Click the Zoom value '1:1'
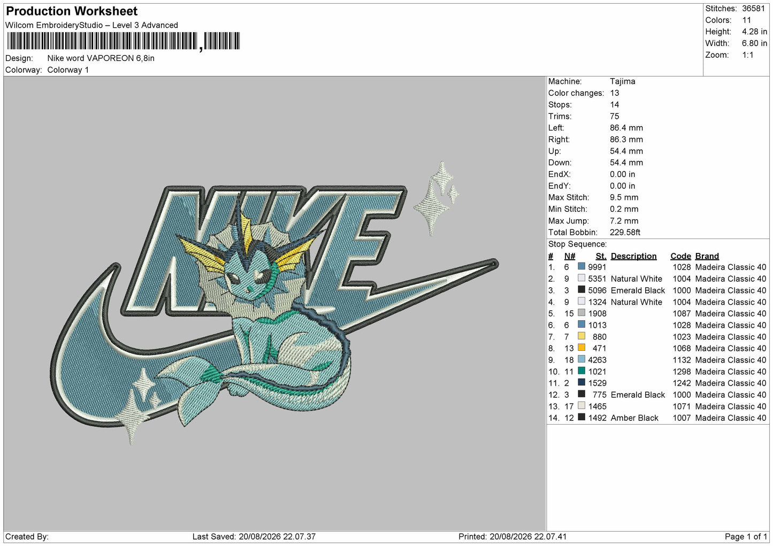Viewport: 773px width, 546px height. [x=748, y=55]
